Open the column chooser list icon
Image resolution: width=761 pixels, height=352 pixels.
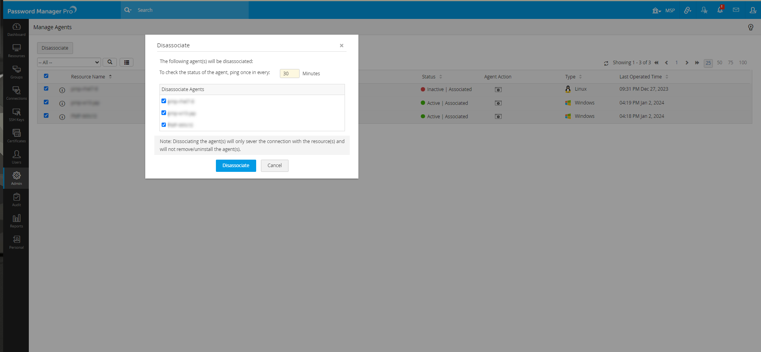(x=126, y=62)
